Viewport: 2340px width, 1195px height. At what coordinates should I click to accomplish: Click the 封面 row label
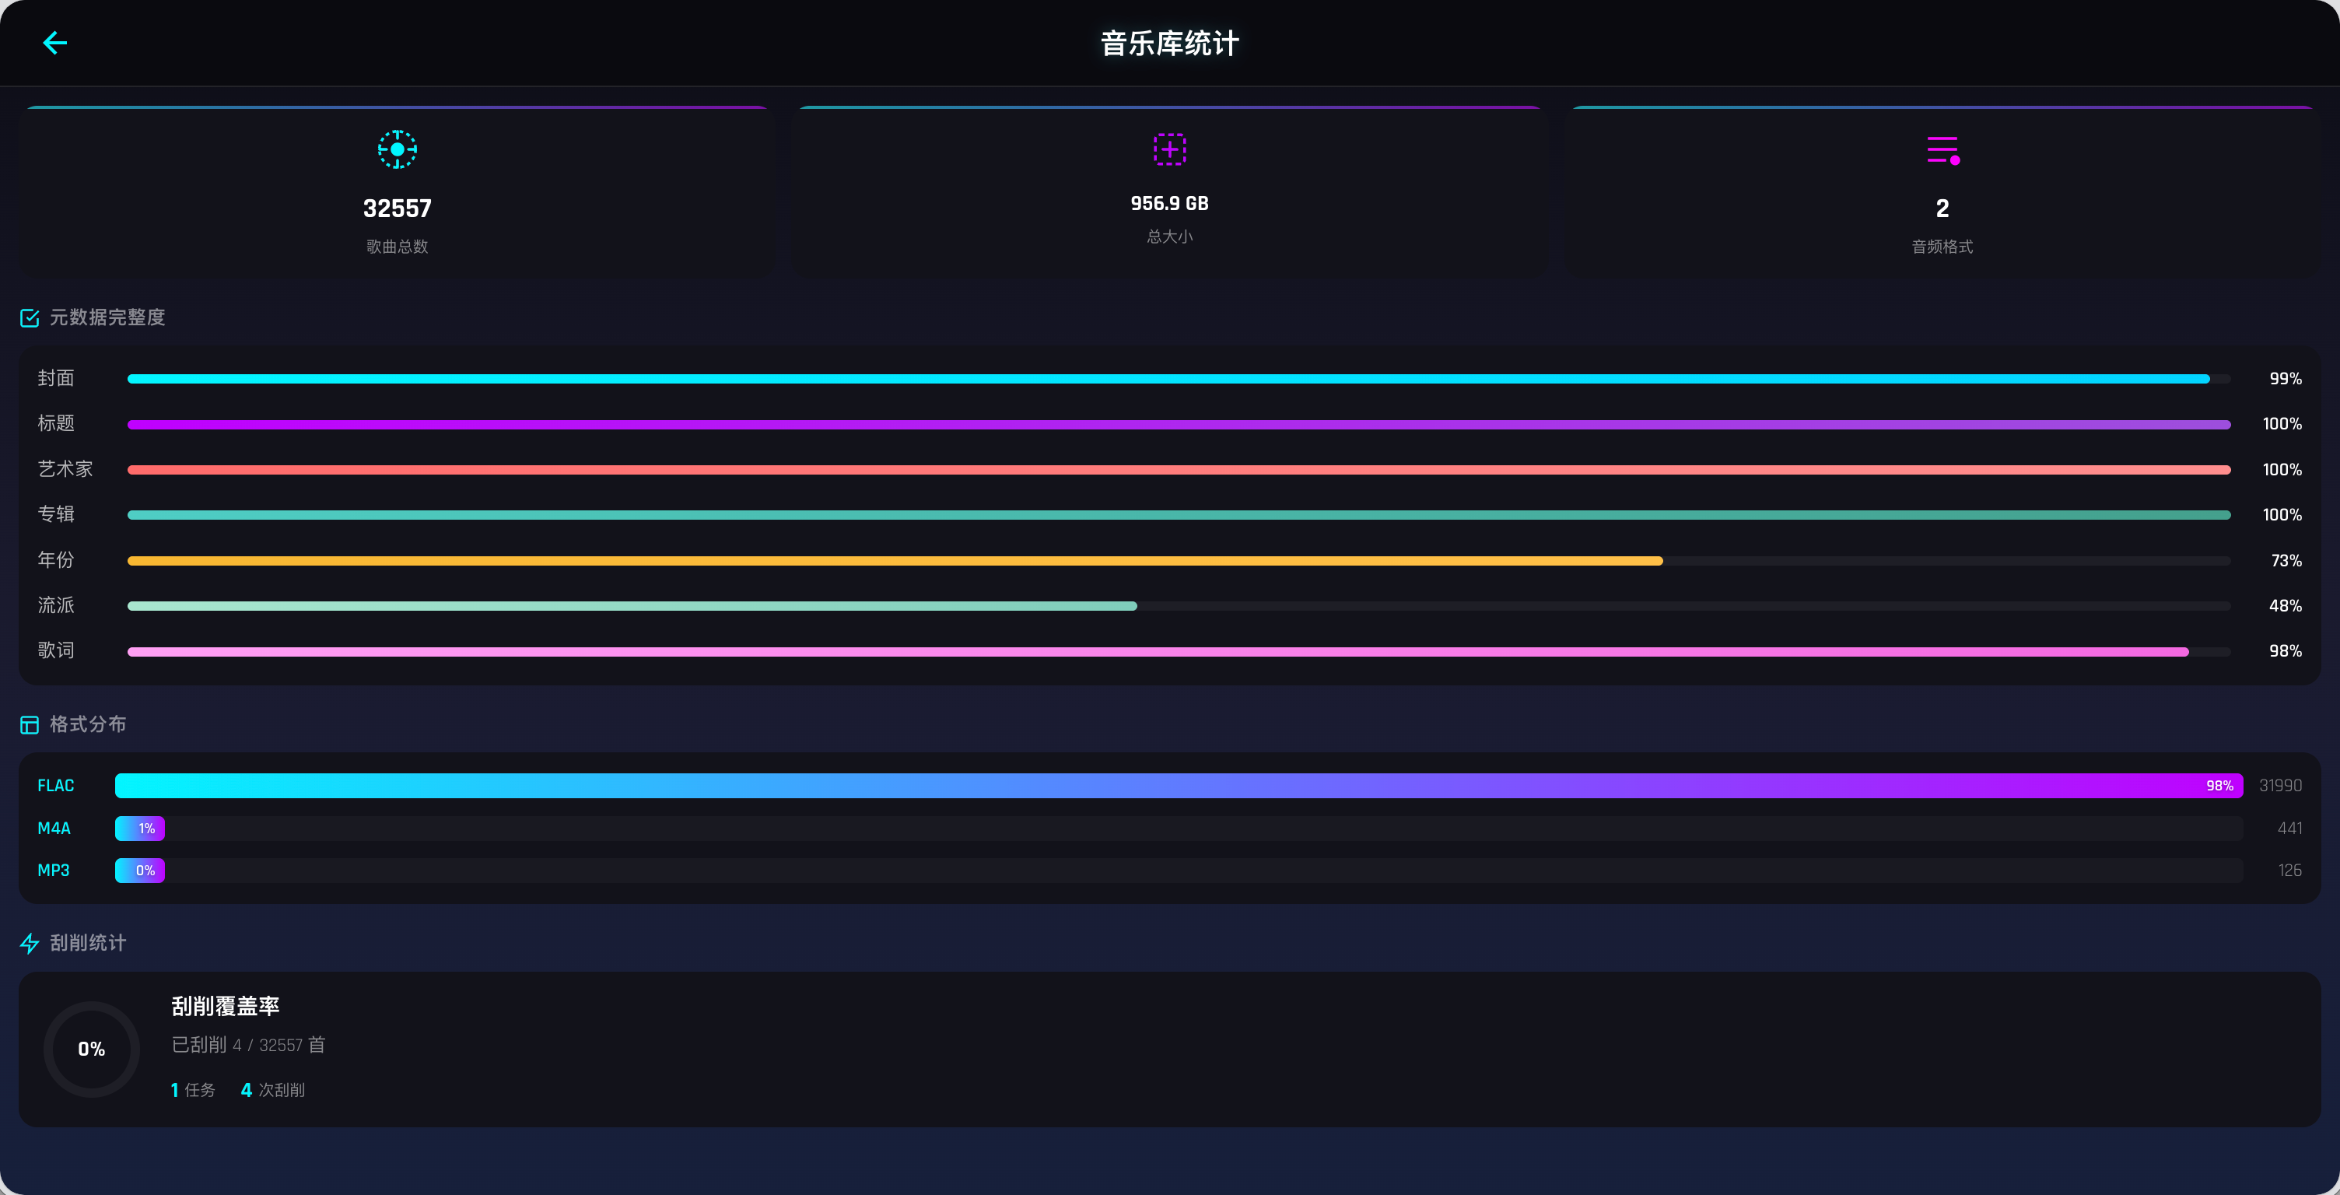pyautogui.click(x=56, y=378)
